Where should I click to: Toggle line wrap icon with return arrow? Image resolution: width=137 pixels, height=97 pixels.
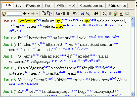[69, 14]
